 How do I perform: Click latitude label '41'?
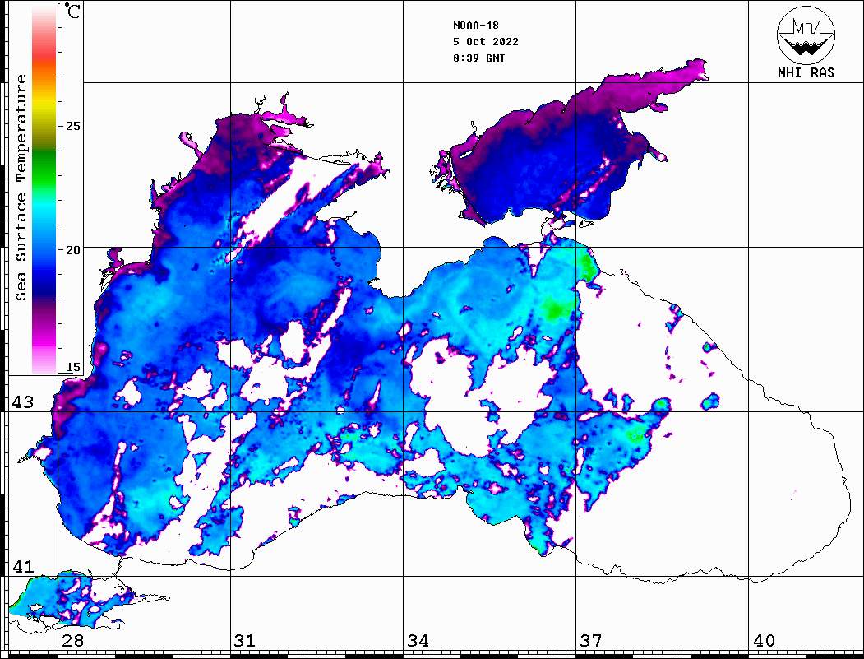pos(23,567)
